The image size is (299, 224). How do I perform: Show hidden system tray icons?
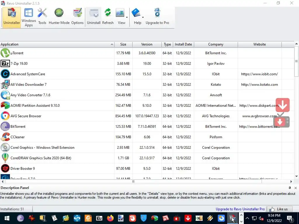coord(247,218)
